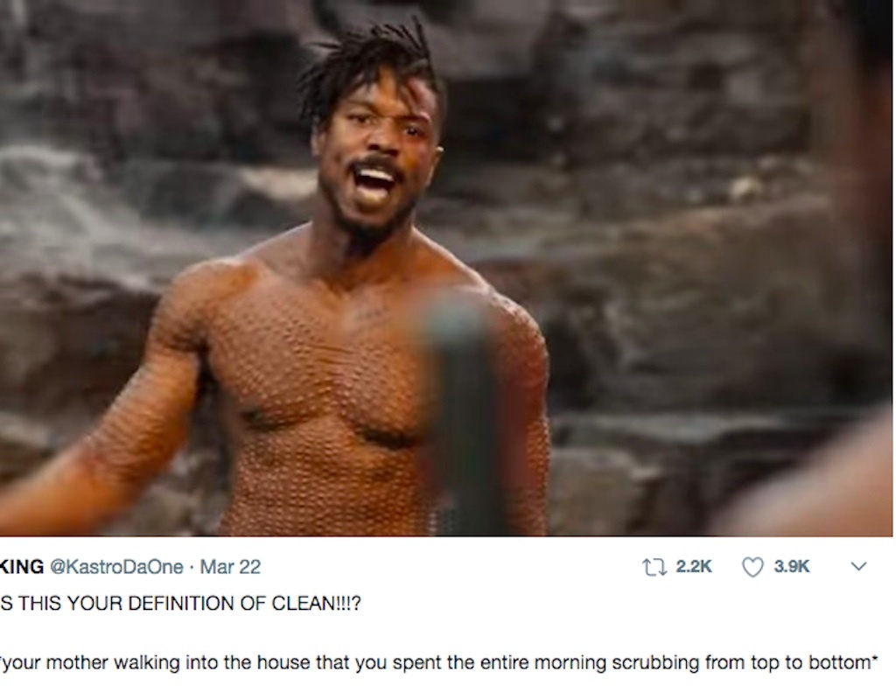The height and width of the screenshot is (686, 896).
Task: Like the tweet with the heart icon
Action: pos(752,567)
